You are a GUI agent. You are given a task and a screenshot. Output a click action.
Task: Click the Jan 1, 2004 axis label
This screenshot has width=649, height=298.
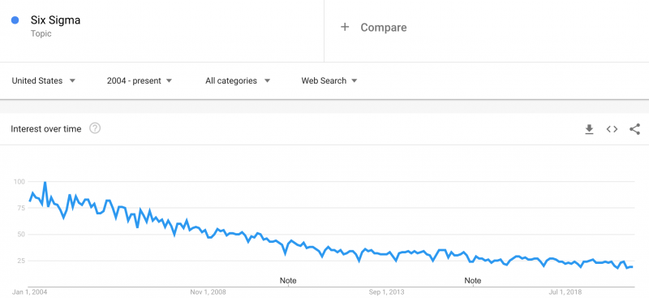point(32,292)
